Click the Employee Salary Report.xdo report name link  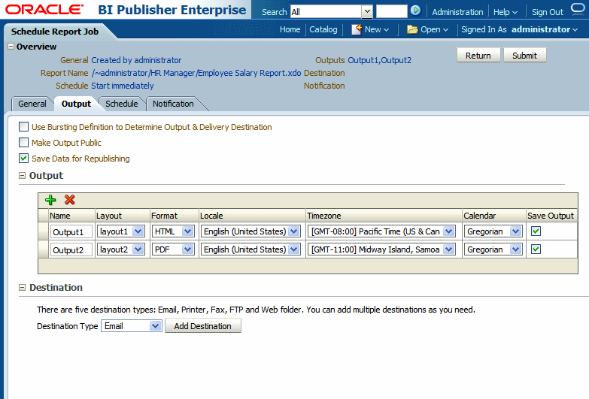[x=196, y=73]
